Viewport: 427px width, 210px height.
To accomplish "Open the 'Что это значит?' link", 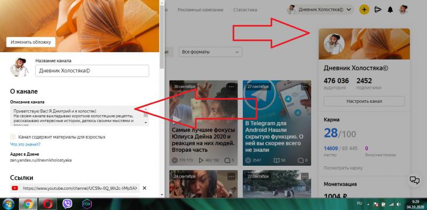I will (x=25, y=144).
